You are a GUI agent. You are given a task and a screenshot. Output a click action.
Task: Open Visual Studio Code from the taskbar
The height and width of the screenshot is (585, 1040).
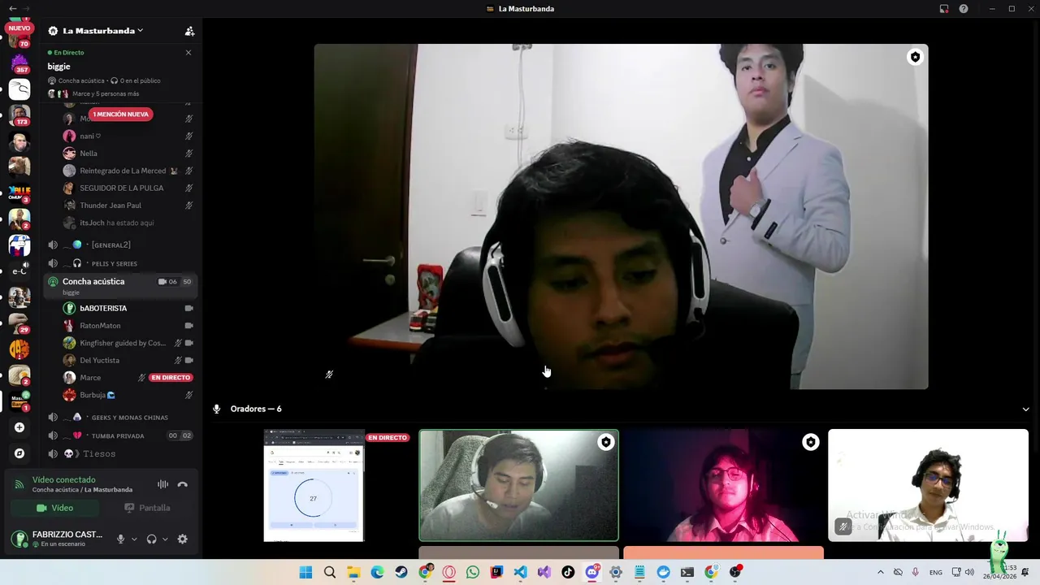(x=520, y=572)
